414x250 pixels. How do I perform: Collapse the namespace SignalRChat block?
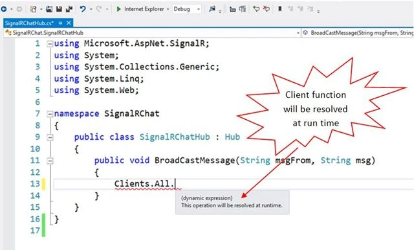click(50, 114)
